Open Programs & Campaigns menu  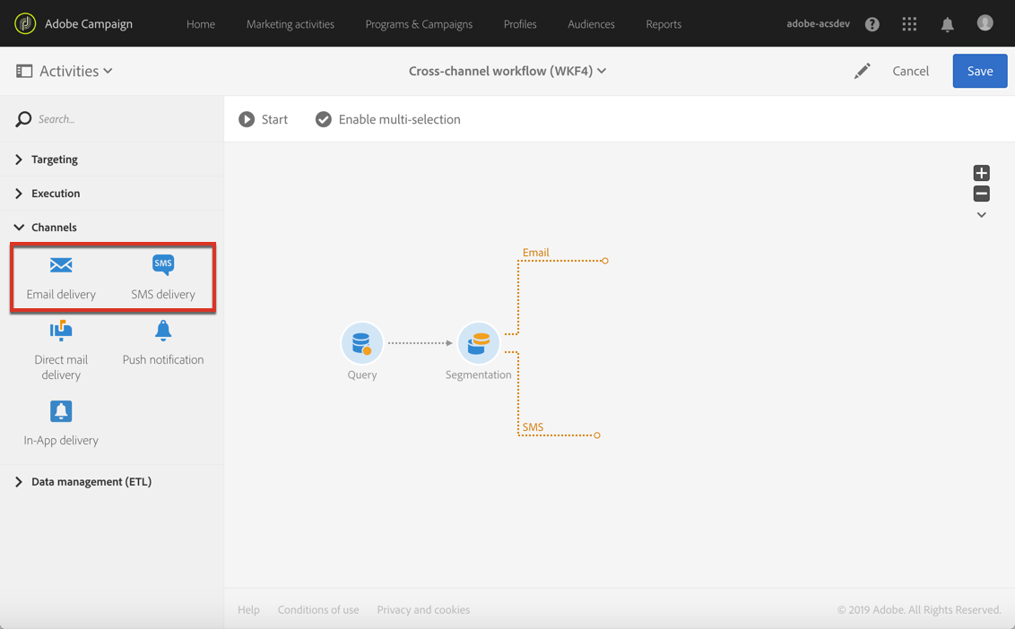[x=419, y=24]
